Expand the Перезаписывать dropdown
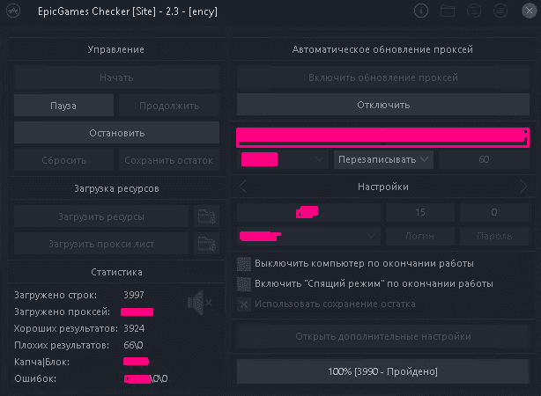The height and width of the screenshot is (396, 541). coord(383,159)
